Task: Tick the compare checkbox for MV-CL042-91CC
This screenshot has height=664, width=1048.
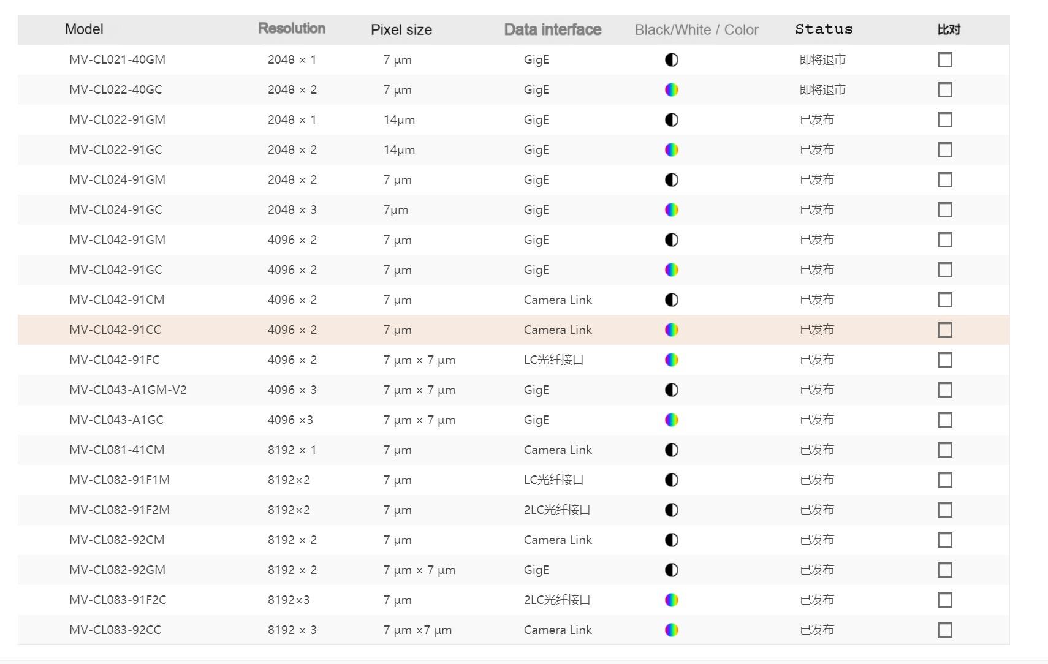Action: click(x=944, y=330)
